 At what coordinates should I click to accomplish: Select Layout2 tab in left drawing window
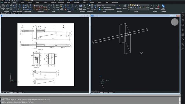tap(20, 92)
